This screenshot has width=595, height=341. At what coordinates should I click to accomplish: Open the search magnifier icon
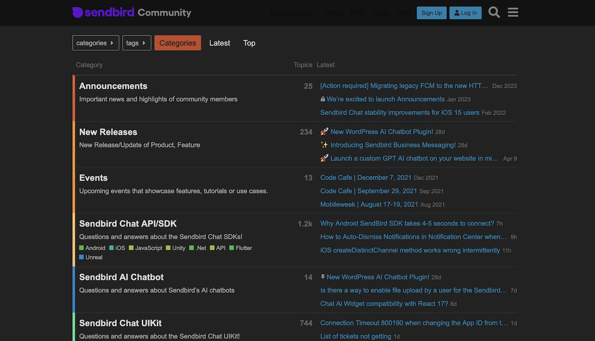tap(494, 12)
